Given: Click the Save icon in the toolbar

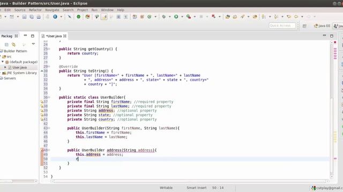Looking at the screenshot, I should tap(24, 17).
